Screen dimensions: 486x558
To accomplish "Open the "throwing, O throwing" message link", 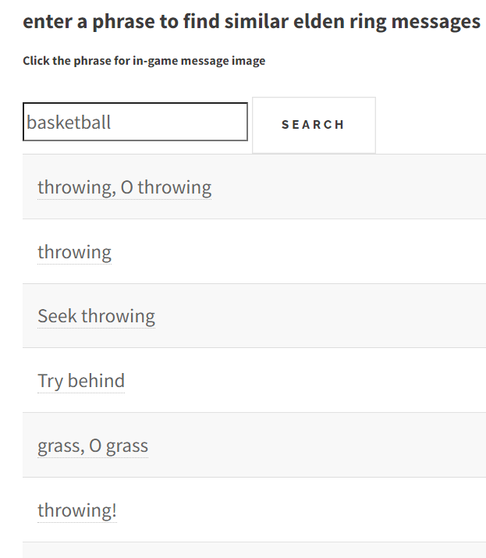I will tap(125, 187).
